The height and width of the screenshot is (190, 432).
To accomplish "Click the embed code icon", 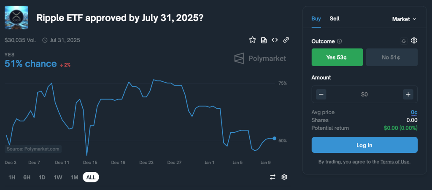I will [x=275, y=40].
